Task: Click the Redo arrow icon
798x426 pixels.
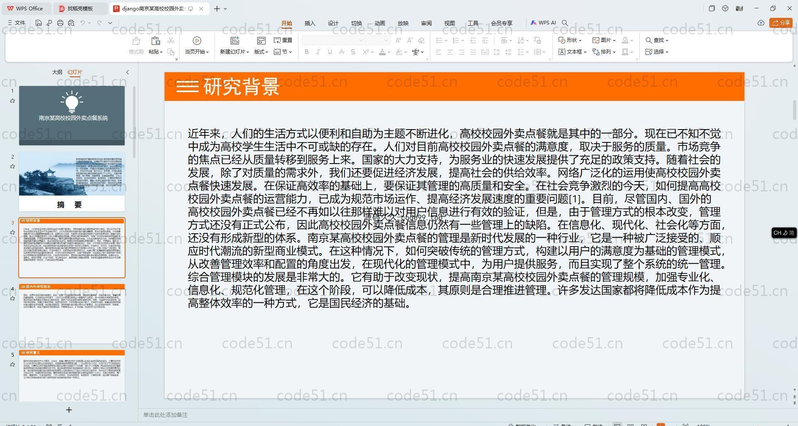Action: click(x=99, y=23)
